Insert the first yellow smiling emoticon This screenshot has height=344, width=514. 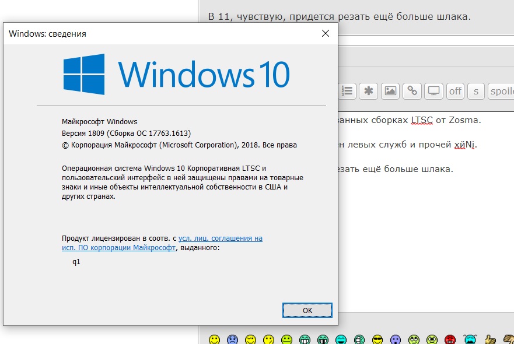point(214,339)
